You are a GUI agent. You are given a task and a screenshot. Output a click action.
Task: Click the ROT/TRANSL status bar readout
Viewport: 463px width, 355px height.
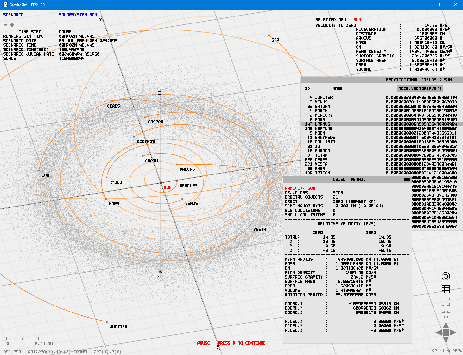(74, 352)
